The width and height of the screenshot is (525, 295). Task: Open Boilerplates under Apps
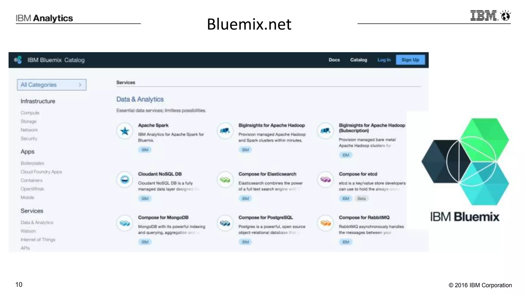(32, 163)
